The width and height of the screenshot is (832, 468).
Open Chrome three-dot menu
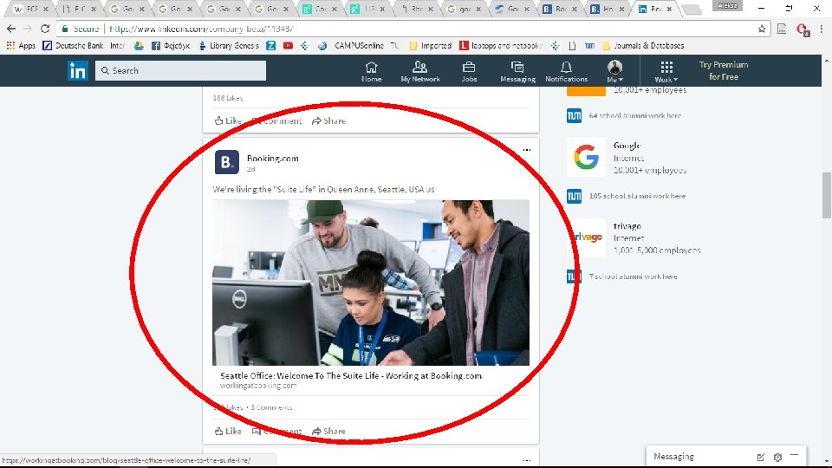pos(821,29)
